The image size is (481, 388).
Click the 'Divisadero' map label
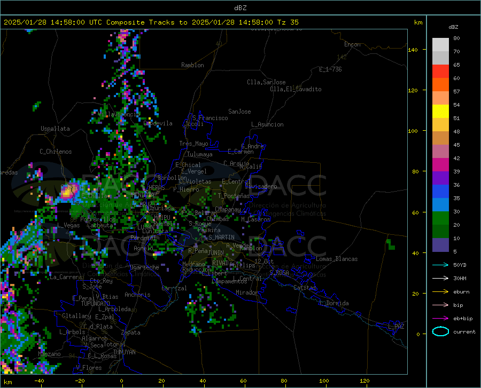click(x=261, y=186)
